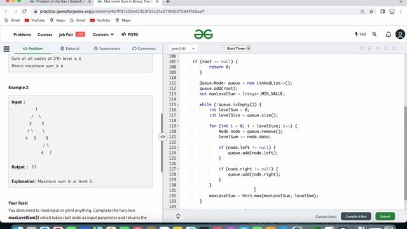Click the editor settings icon in toolbar
The width and height of the screenshot is (407, 229).
378,48
